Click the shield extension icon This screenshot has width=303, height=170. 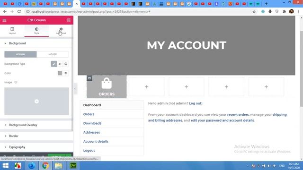(x=277, y=11)
